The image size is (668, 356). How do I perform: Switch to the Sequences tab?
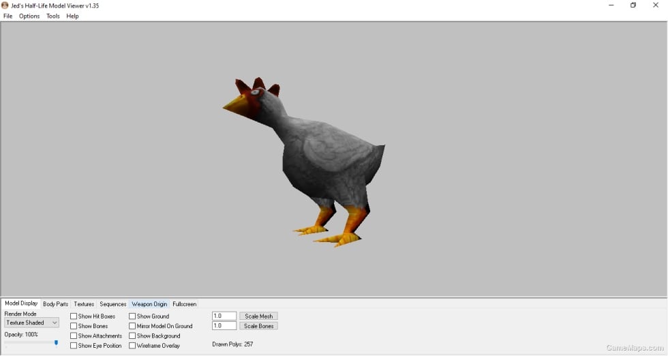[x=113, y=304]
